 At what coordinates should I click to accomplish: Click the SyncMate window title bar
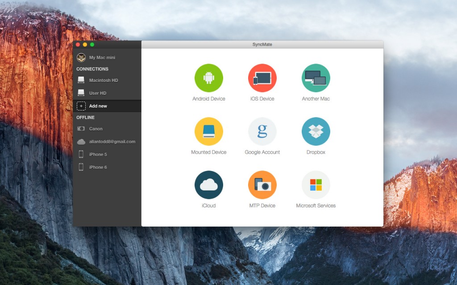(262, 45)
